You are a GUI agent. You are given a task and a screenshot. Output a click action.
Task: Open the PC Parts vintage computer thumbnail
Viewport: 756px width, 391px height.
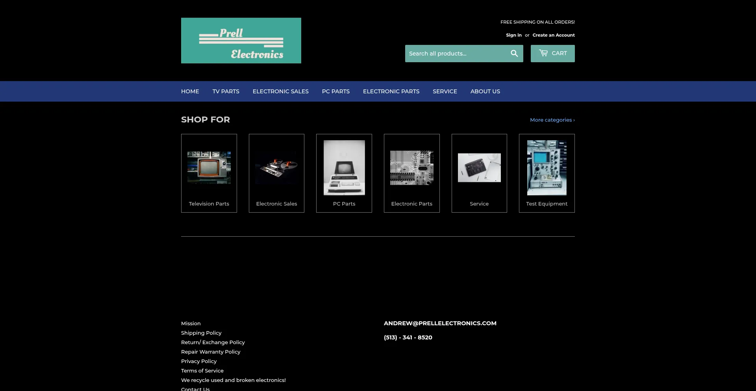(x=344, y=168)
